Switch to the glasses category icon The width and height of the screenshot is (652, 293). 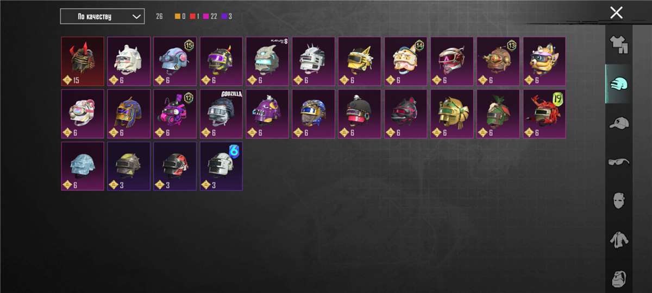click(618, 162)
